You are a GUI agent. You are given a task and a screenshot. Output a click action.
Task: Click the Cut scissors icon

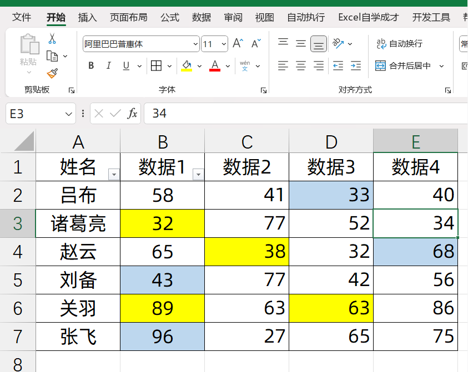[x=52, y=39]
